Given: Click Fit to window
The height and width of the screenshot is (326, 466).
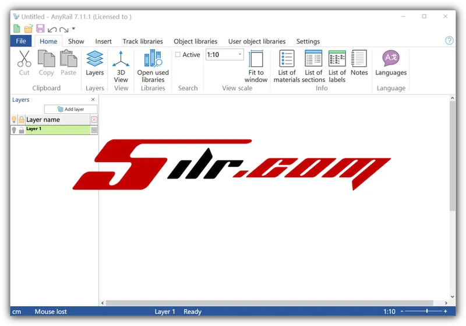Looking at the screenshot, I should pyautogui.click(x=256, y=67).
